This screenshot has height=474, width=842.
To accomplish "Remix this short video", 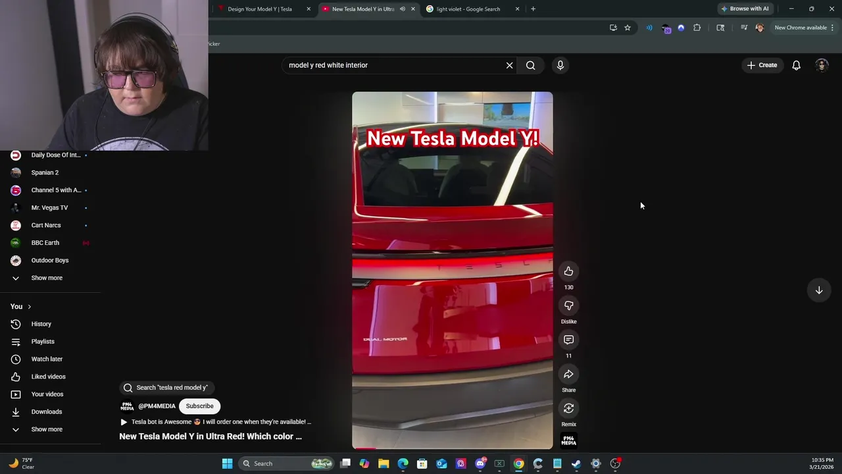I will click(568, 408).
